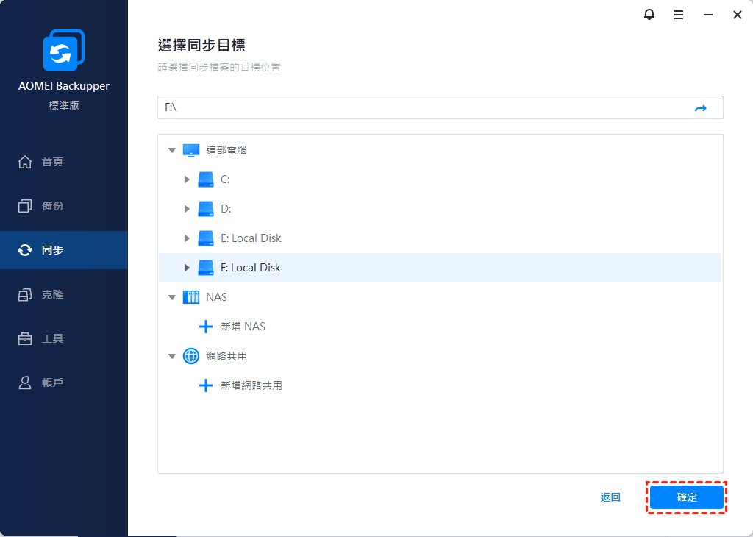Click the notification bell icon
This screenshot has width=753, height=537.
tap(649, 14)
